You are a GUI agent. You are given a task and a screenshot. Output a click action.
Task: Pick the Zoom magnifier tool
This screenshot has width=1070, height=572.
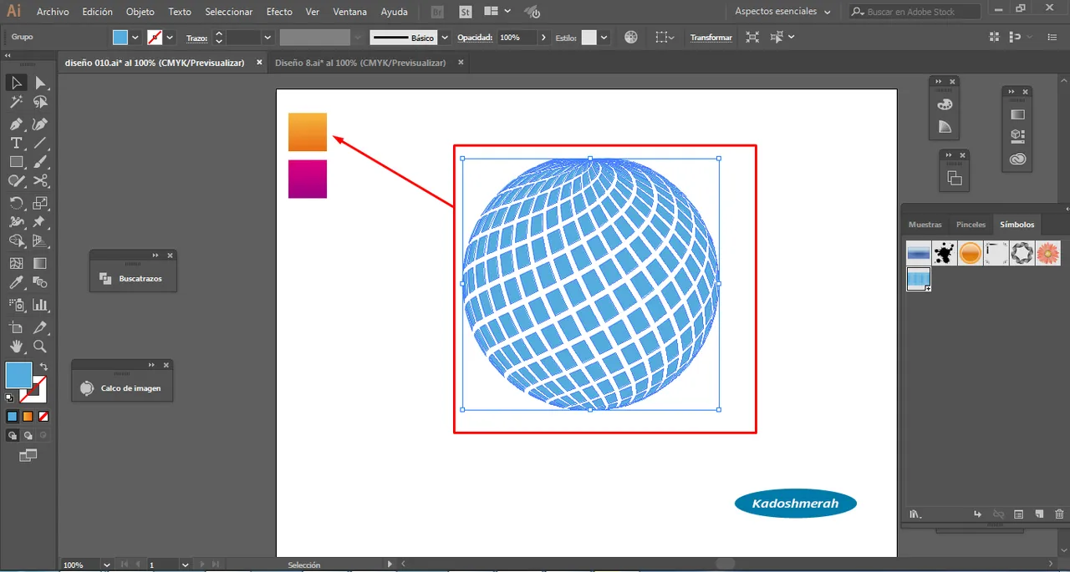click(40, 347)
